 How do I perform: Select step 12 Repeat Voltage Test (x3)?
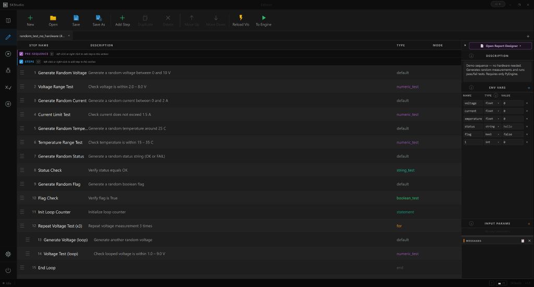tap(239, 225)
